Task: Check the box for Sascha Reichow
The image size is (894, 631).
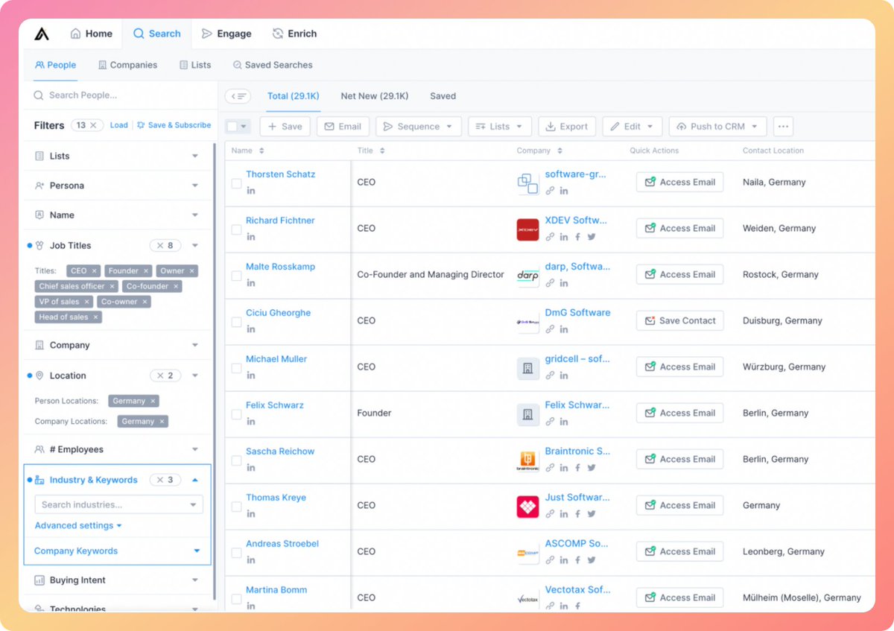Action: (236, 460)
